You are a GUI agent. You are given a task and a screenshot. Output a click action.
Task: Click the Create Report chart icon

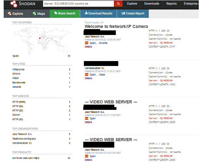[123, 13]
